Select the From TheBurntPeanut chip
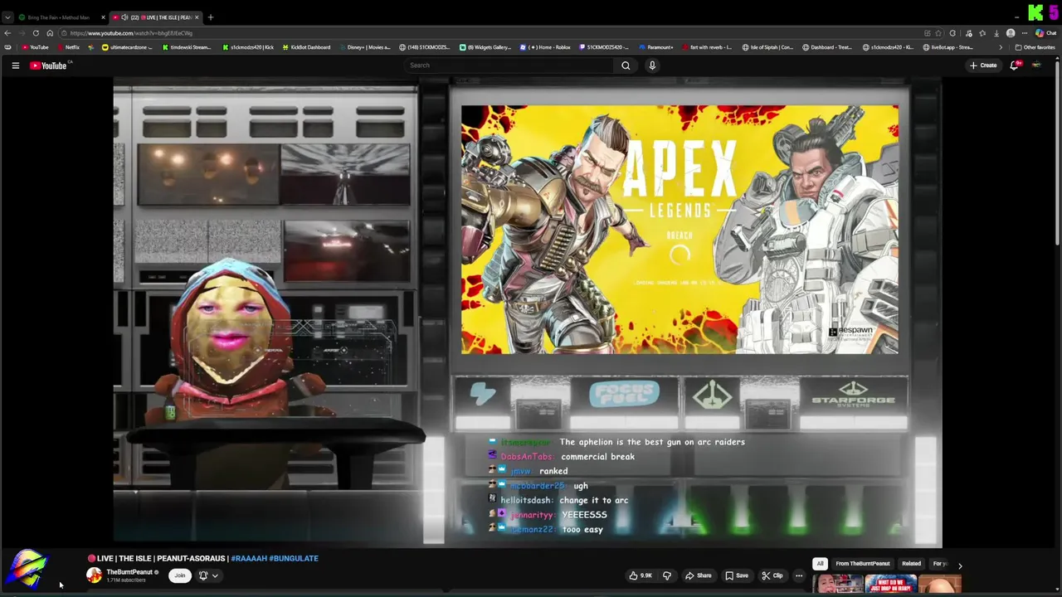1062x597 pixels. [x=862, y=564]
